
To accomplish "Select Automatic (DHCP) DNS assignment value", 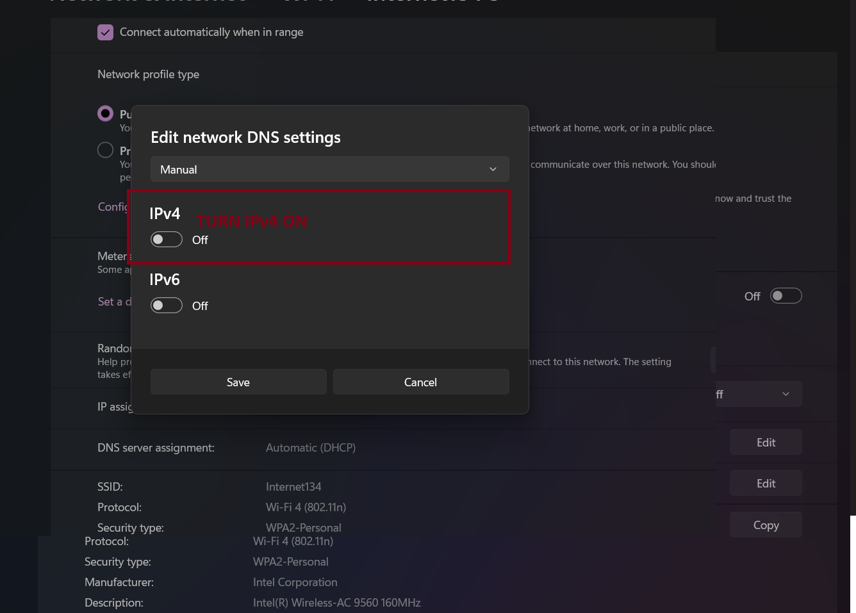I will [x=311, y=448].
